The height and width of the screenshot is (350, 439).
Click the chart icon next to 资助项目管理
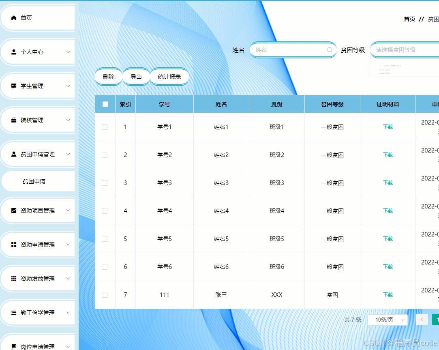tap(14, 210)
